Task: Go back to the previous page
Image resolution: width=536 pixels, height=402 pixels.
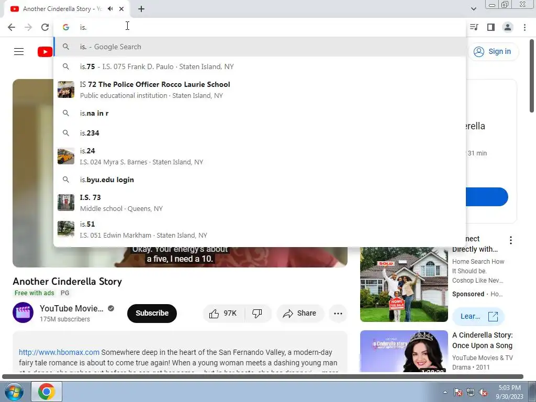Action: click(12, 27)
